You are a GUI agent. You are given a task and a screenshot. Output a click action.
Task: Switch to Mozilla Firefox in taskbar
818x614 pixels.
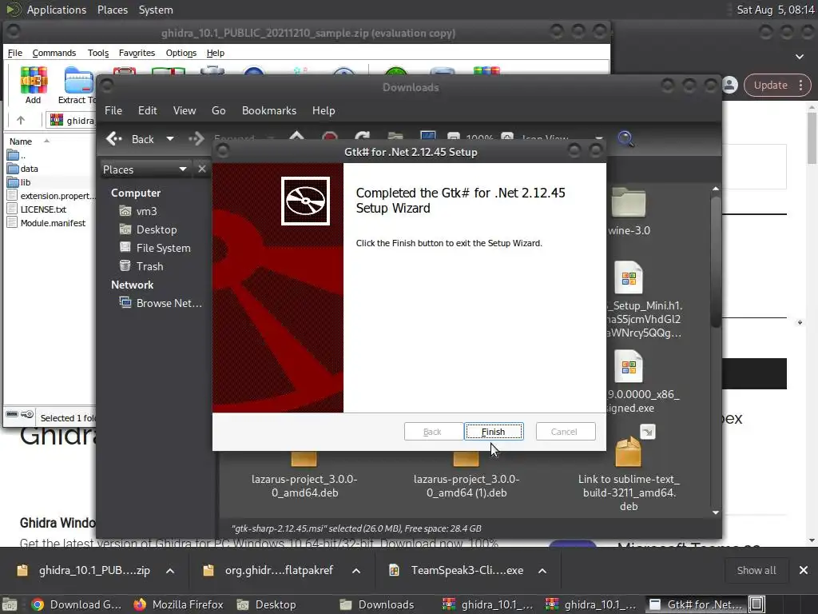[x=178, y=604]
